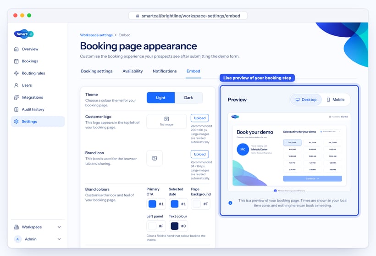Image resolution: width=376 pixels, height=256 pixels.
Task: Click the Brand icon image placeholder
Action: coord(155,158)
